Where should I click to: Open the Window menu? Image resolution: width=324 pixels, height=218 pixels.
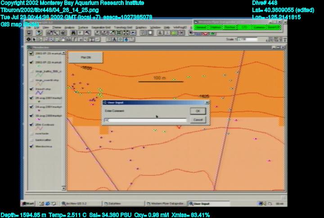click(155, 27)
